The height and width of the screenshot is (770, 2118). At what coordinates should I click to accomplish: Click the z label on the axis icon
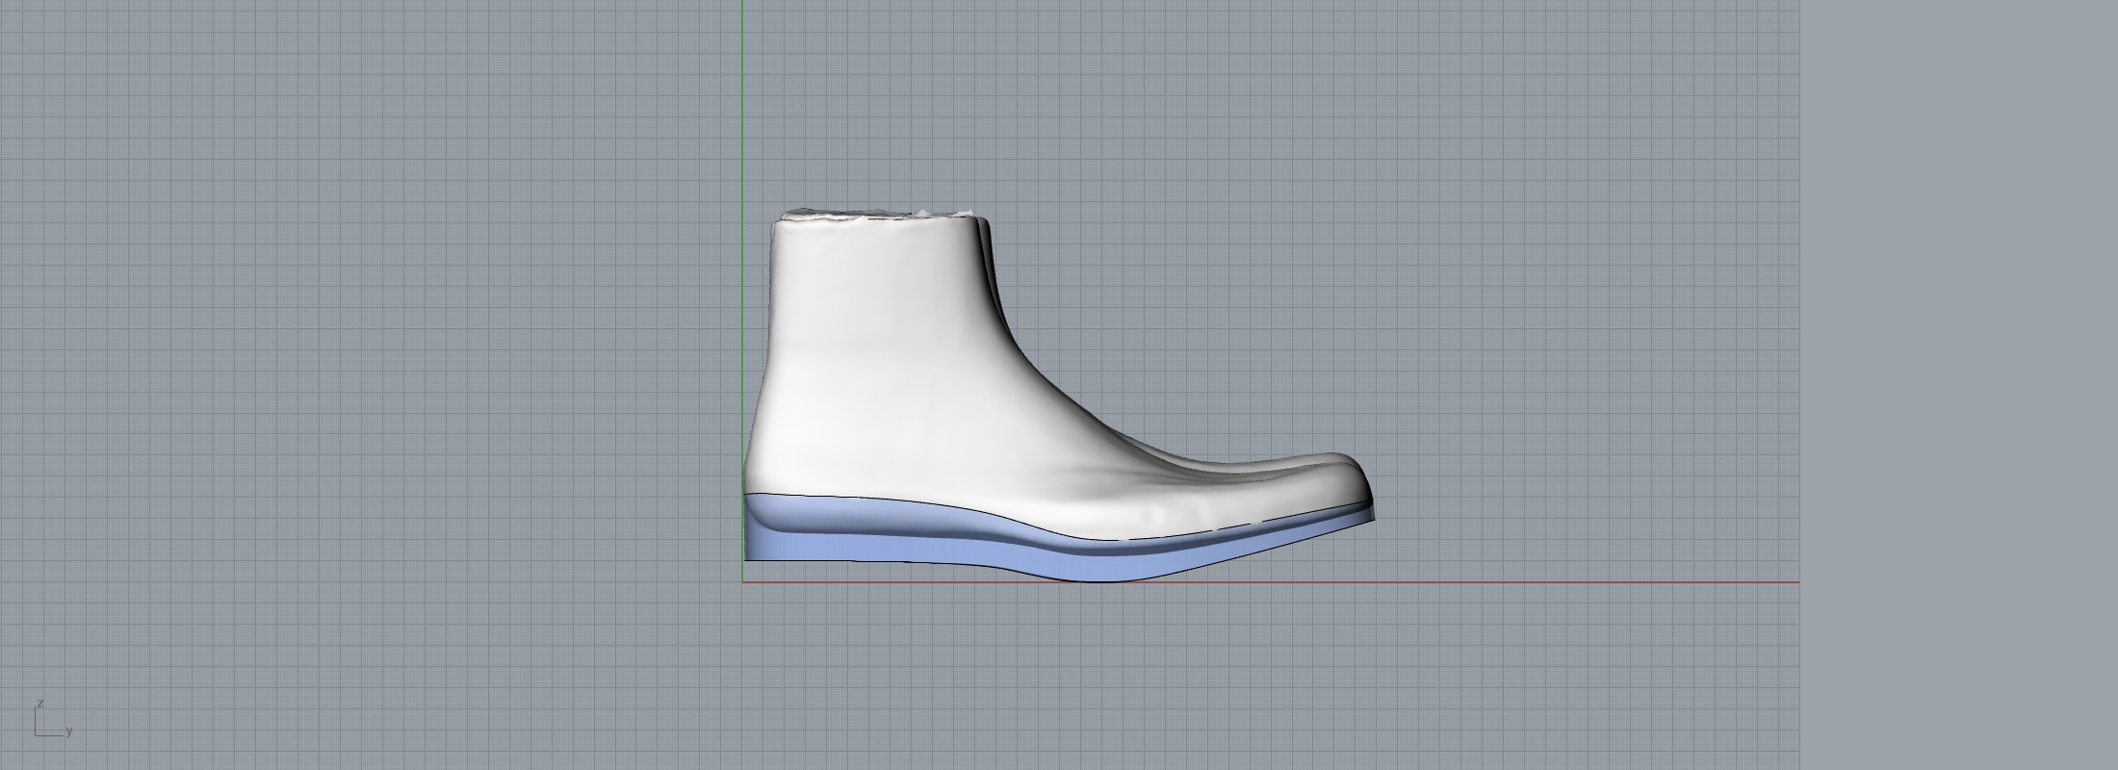[x=39, y=705]
